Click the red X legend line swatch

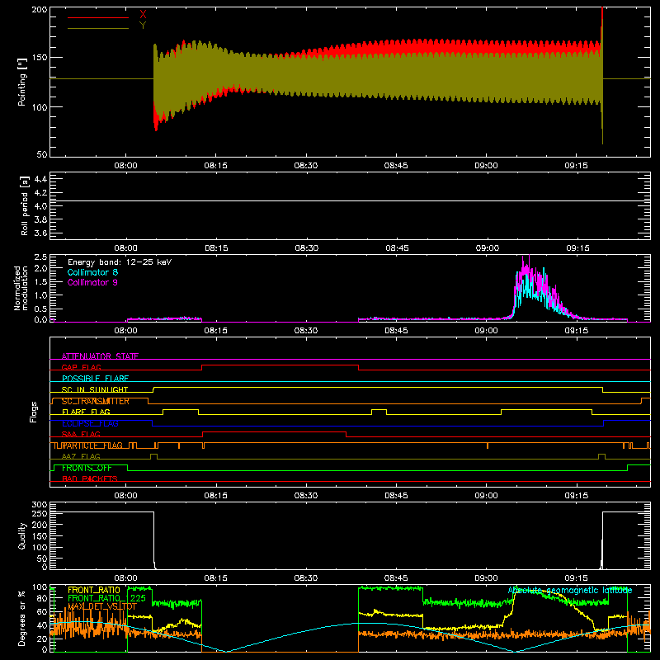pyautogui.click(x=98, y=17)
